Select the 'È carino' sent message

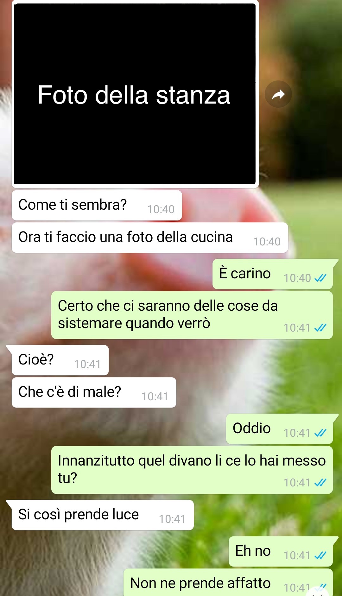pos(273,274)
